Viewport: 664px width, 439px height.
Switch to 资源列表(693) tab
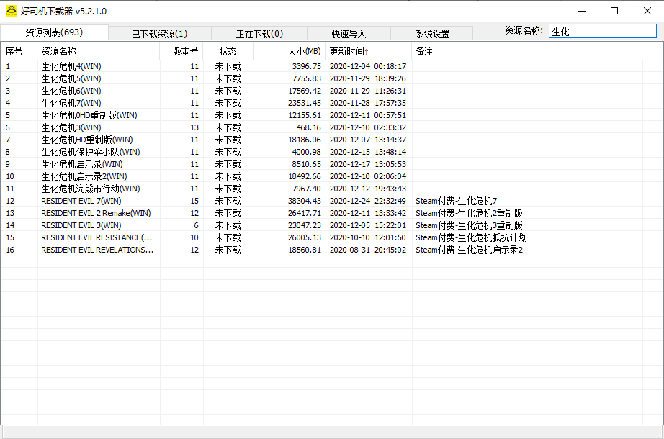click(x=54, y=32)
